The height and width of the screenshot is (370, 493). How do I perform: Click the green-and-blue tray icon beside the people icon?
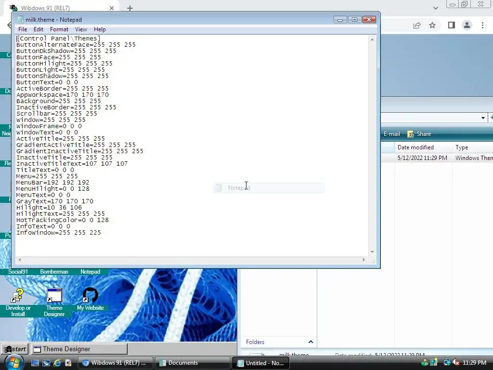[434, 362]
